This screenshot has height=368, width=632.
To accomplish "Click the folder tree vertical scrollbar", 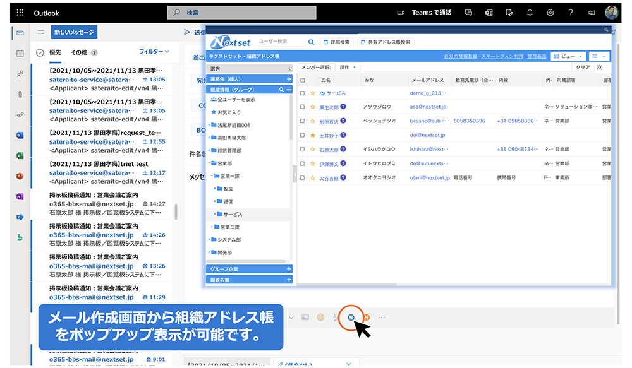I will [291, 117].
